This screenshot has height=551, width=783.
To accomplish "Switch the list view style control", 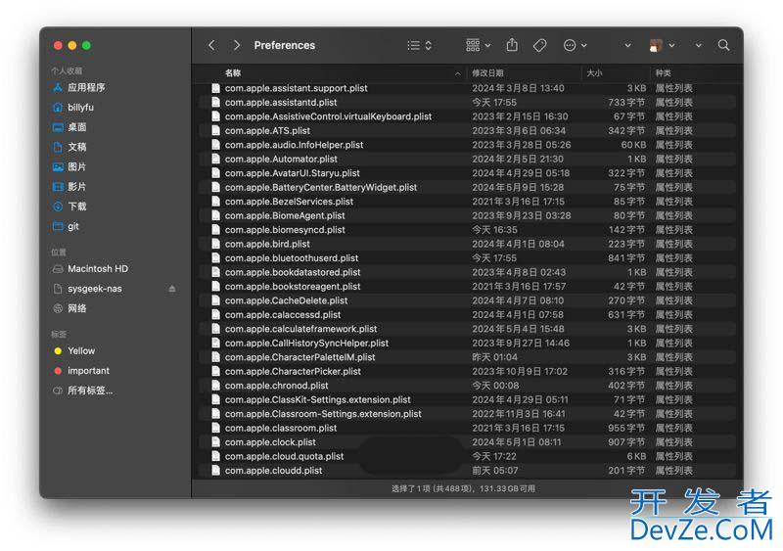I will pyautogui.click(x=420, y=45).
